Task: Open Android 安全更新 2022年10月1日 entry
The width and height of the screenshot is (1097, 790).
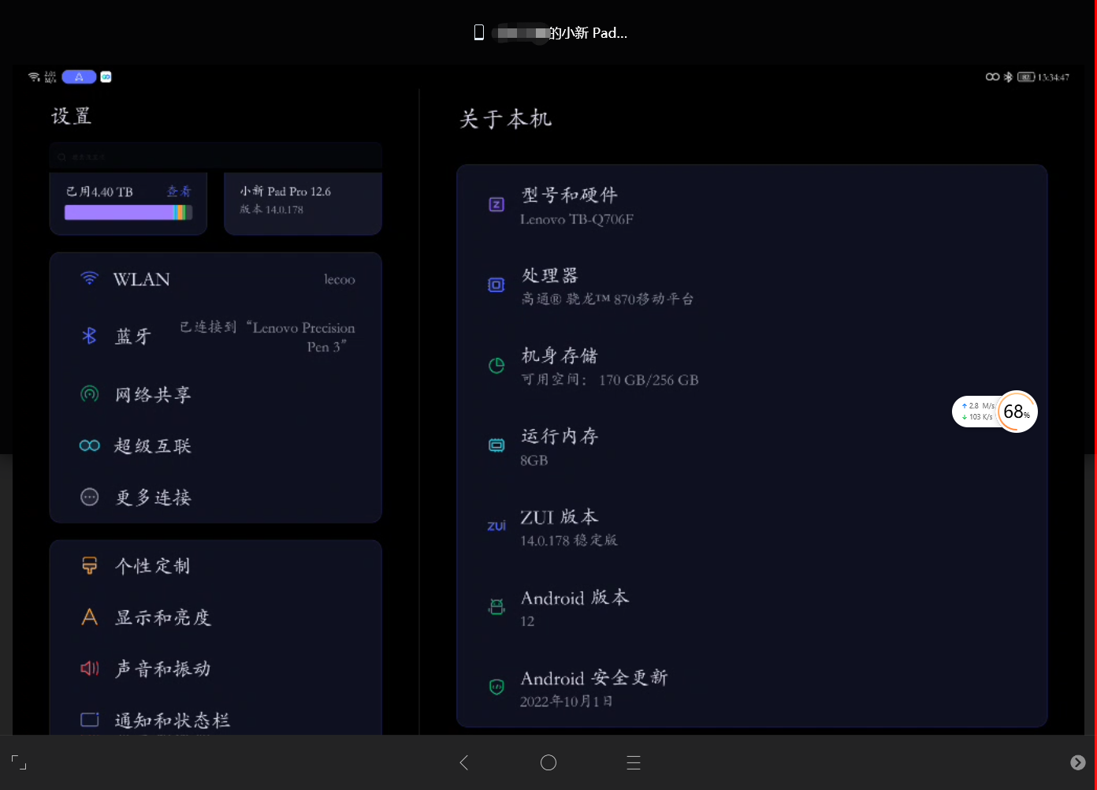Action: coord(752,687)
